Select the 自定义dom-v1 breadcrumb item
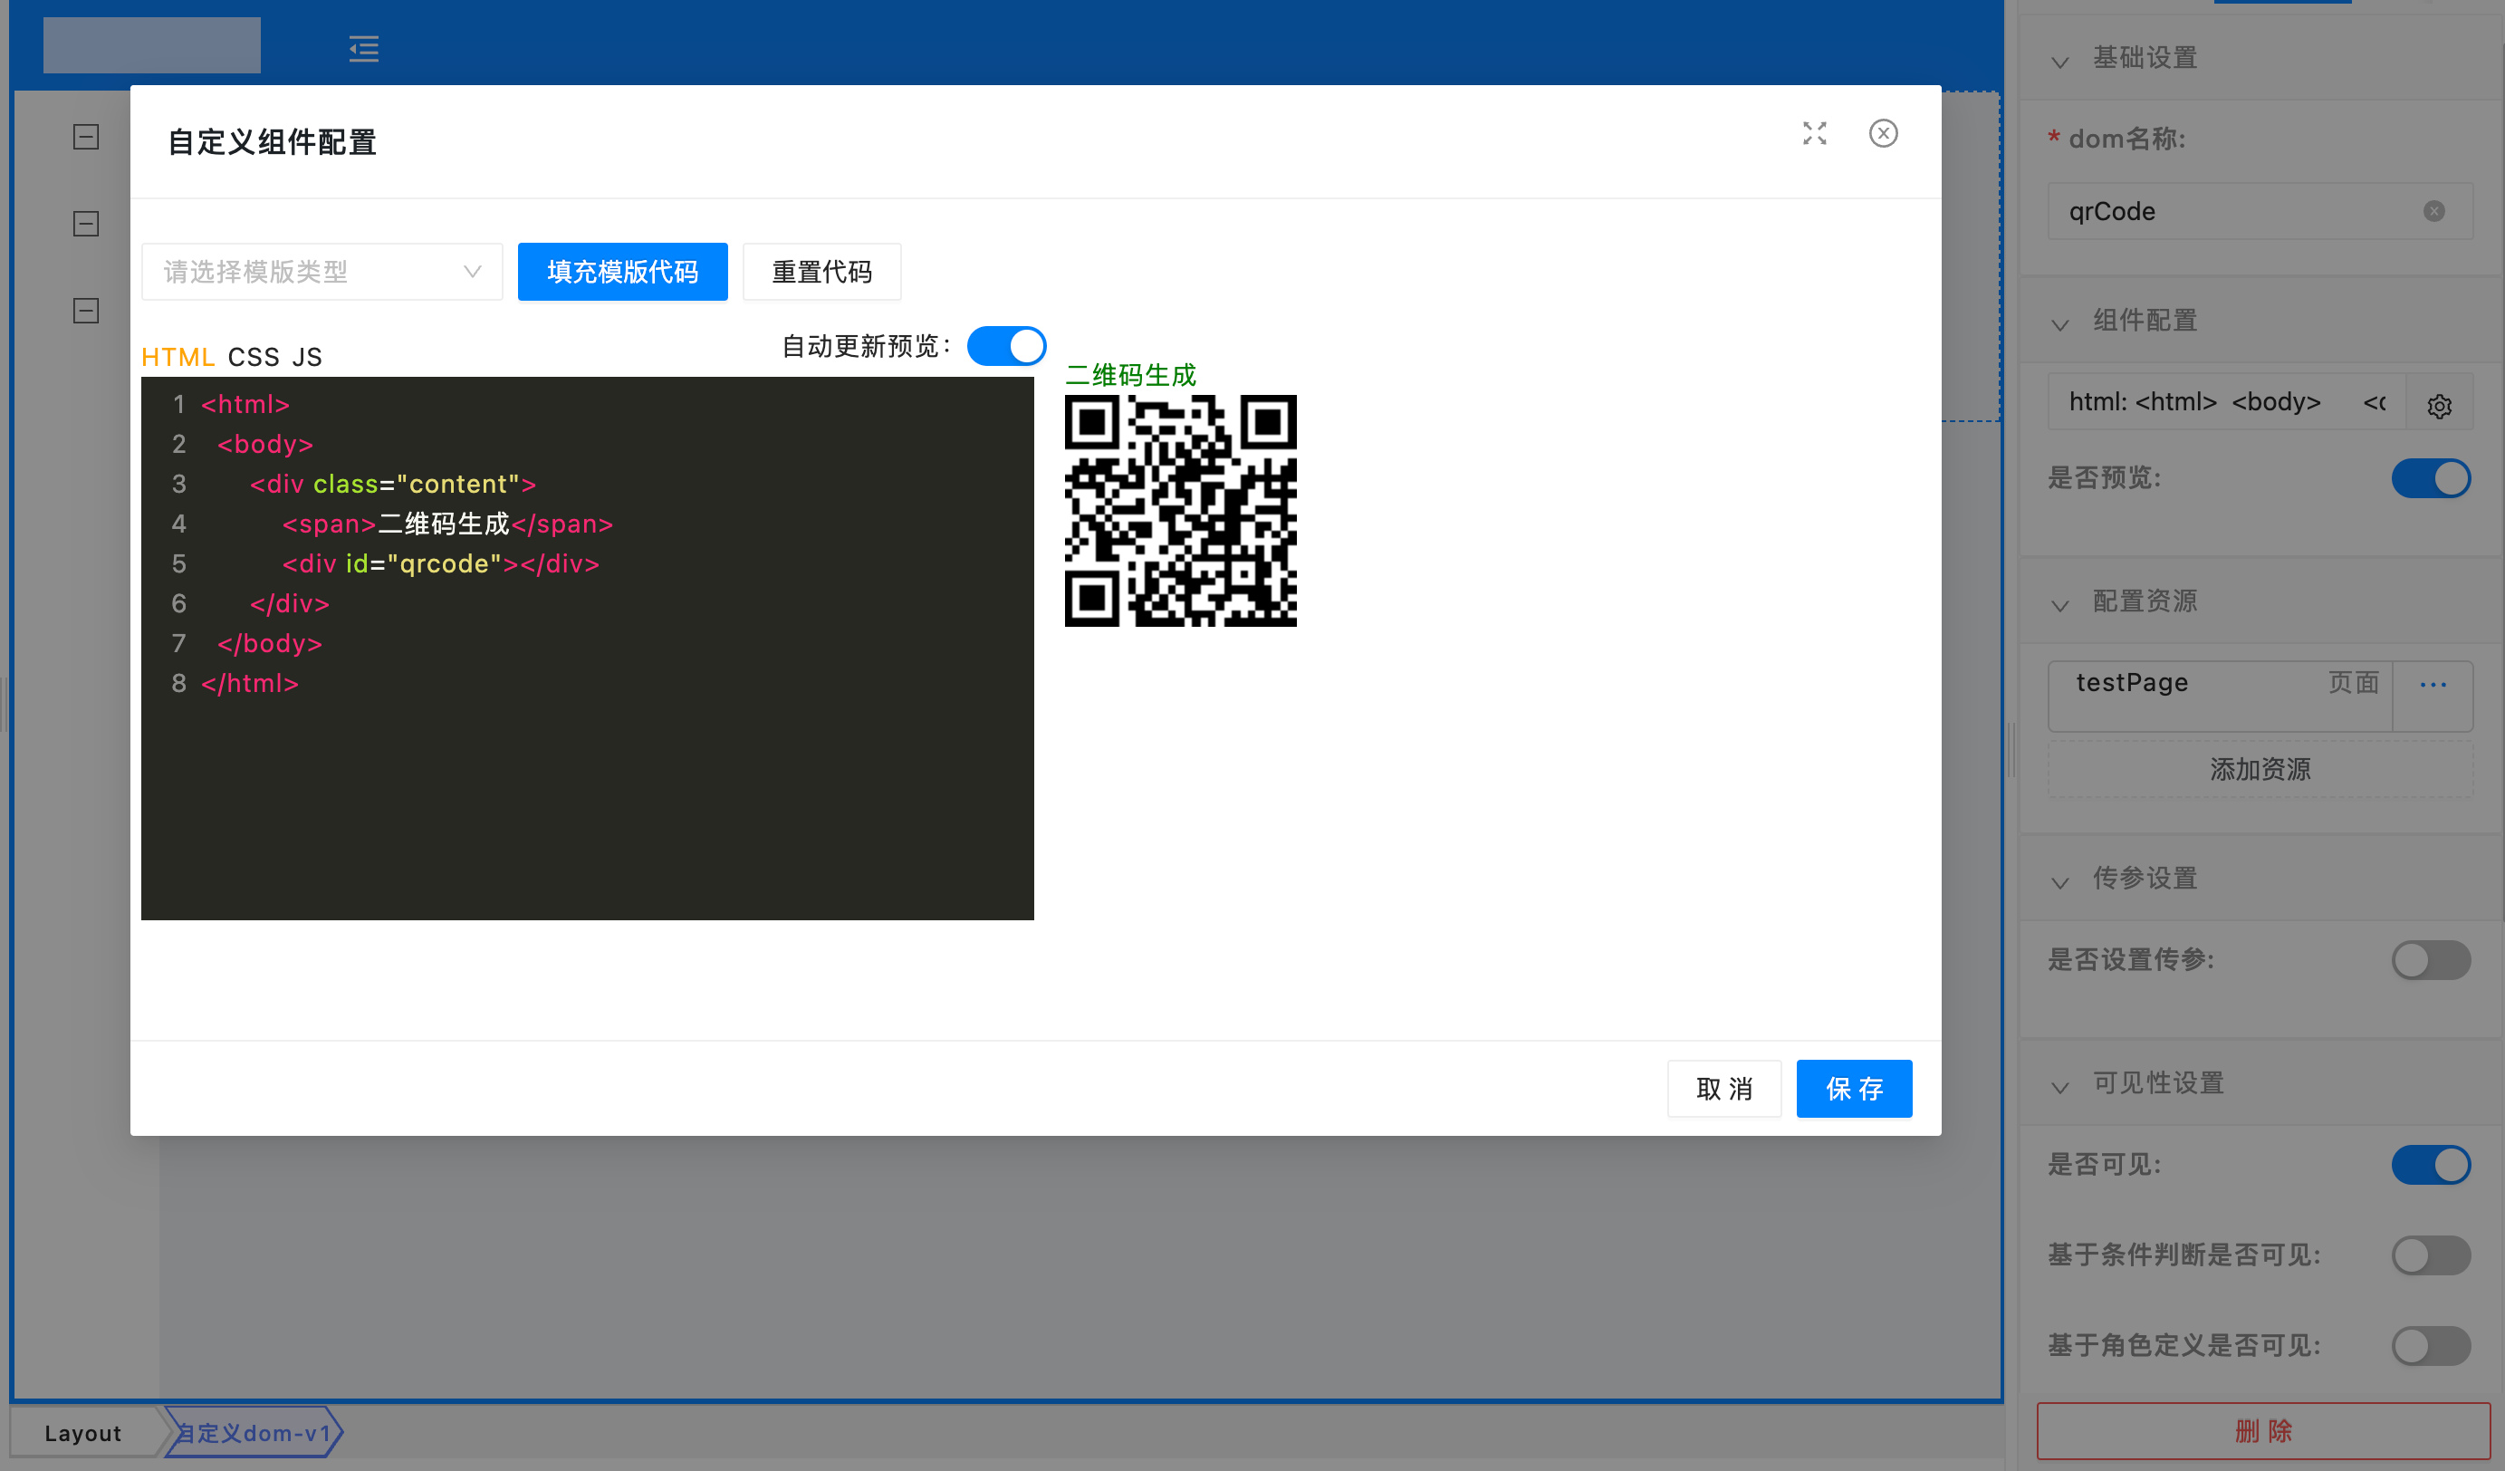The width and height of the screenshot is (2505, 1471). pos(254,1432)
